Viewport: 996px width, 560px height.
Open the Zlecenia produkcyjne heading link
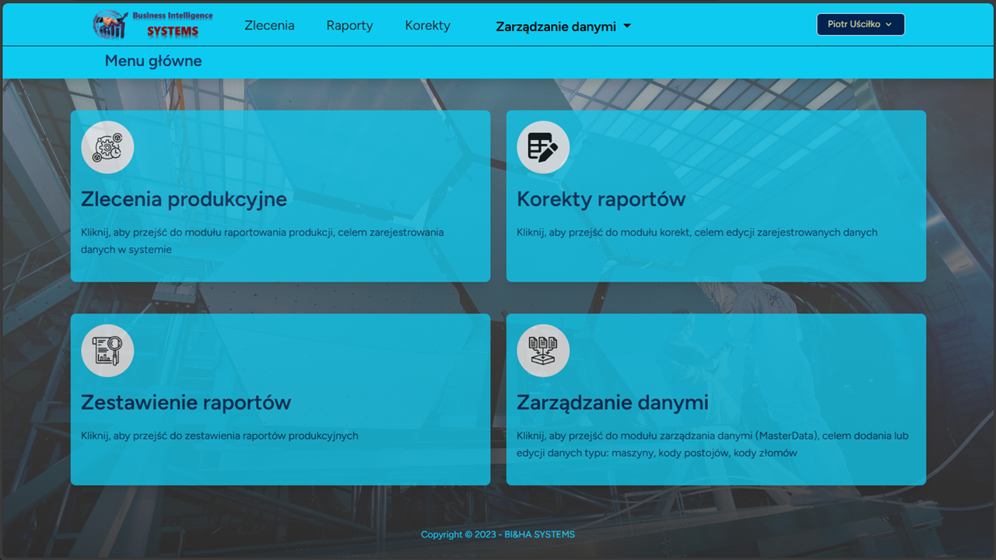coord(184,199)
